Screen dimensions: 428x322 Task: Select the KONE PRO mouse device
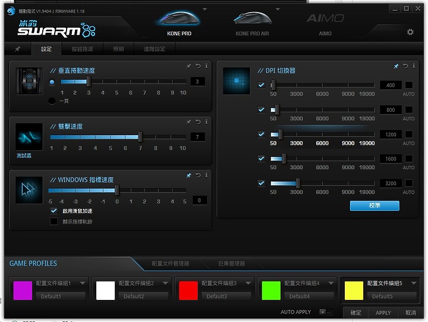point(179,23)
